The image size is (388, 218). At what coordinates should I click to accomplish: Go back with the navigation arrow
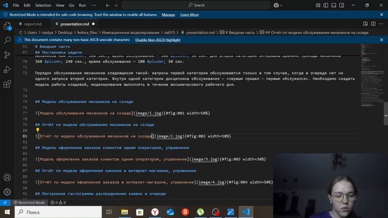(108, 5)
